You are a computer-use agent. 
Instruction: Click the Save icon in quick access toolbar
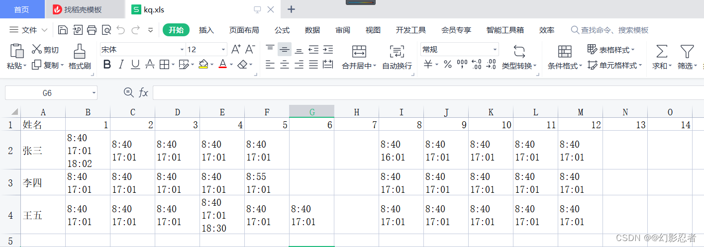[x=63, y=30]
